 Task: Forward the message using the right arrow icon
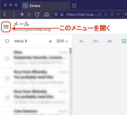[110, 41]
